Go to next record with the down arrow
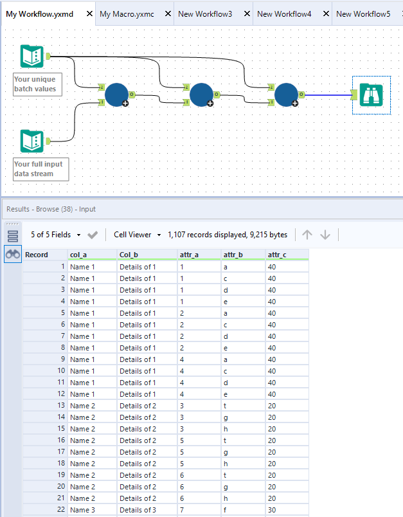The image size is (403, 517). point(325,235)
